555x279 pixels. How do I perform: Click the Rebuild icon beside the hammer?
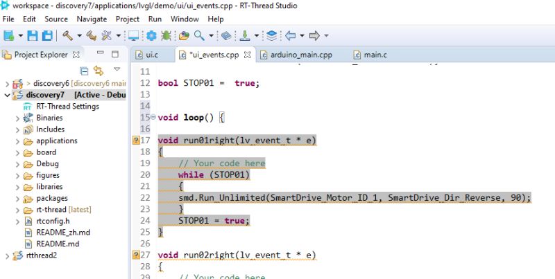pyautogui.click(x=92, y=35)
